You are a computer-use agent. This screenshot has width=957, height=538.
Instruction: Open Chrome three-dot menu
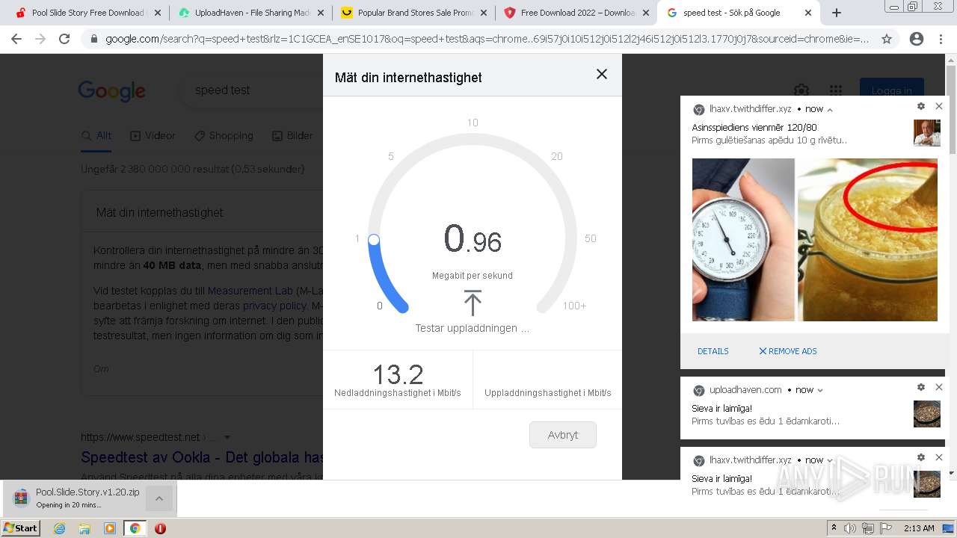[940, 39]
